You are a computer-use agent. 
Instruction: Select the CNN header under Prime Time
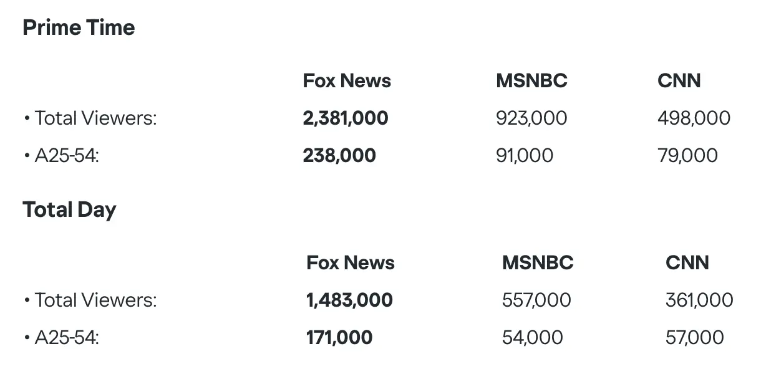tap(679, 80)
